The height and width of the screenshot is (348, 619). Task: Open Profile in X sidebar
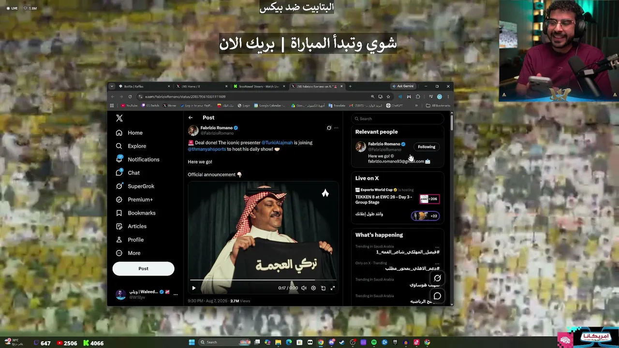pyautogui.click(x=130, y=240)
